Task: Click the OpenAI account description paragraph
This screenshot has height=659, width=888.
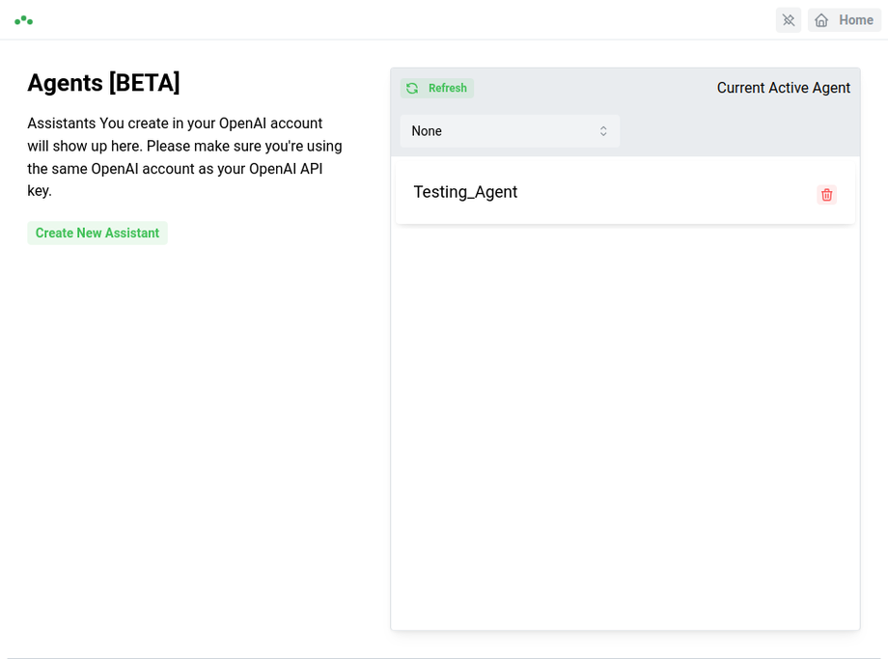Action: click(x=184, y=157)
